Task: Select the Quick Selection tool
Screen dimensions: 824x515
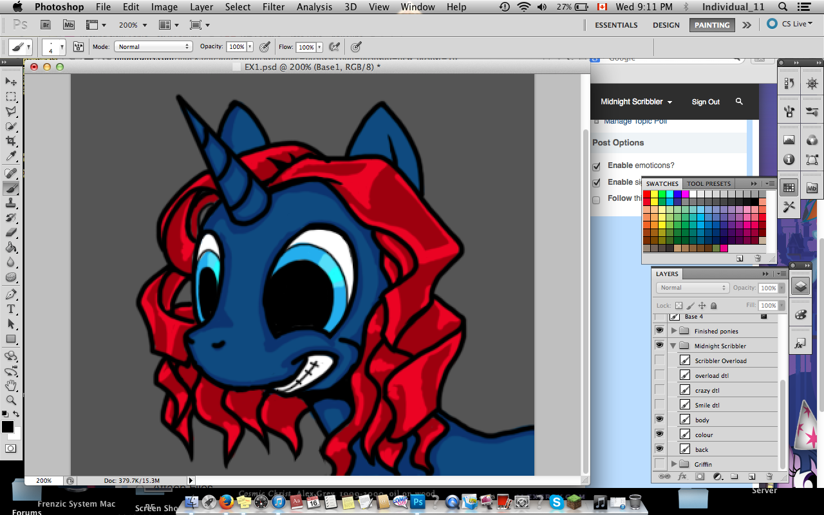Action: pyautogui.click(x=11, y=126)
